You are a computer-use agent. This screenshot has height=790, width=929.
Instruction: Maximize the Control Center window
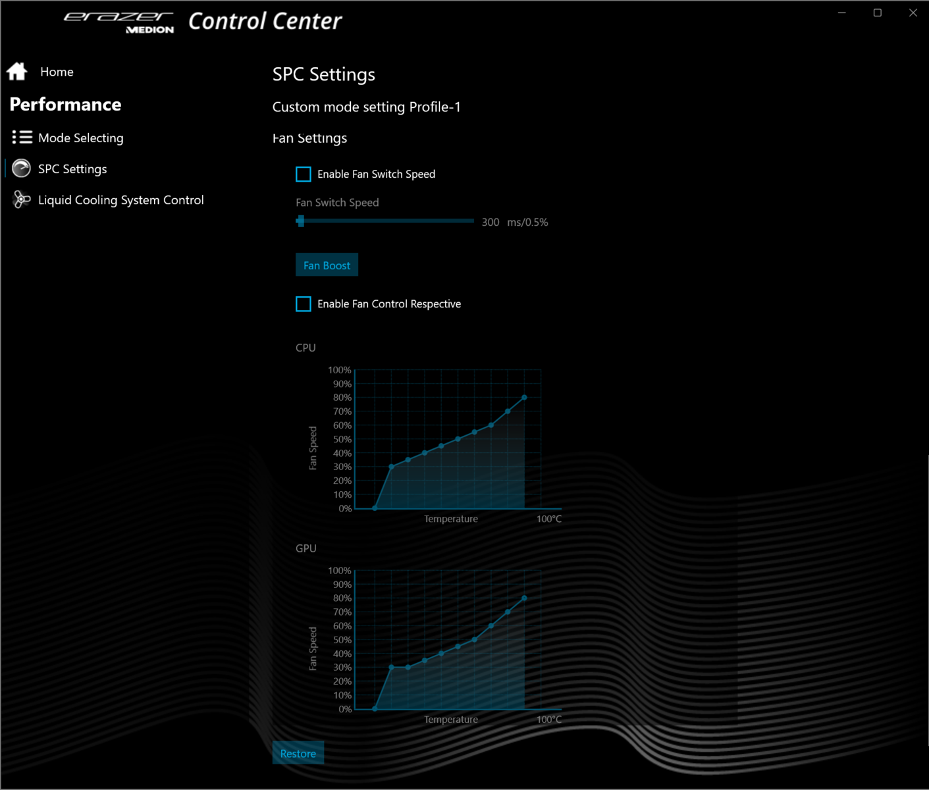click(x=877, y=13)
